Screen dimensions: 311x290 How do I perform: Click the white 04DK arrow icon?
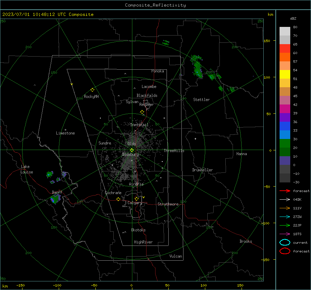click(x=285, y=199)
